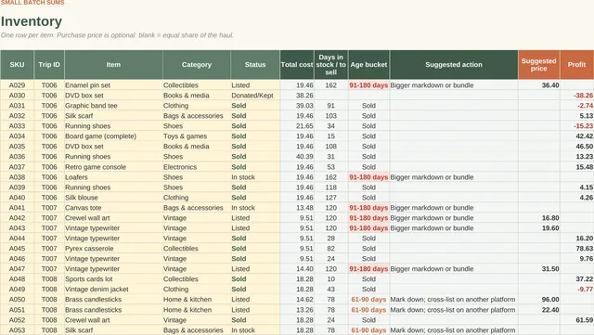The width and height of the screenshot is (594, 335).
Task: Click total cost 14.62
Action: click(297, 300)
